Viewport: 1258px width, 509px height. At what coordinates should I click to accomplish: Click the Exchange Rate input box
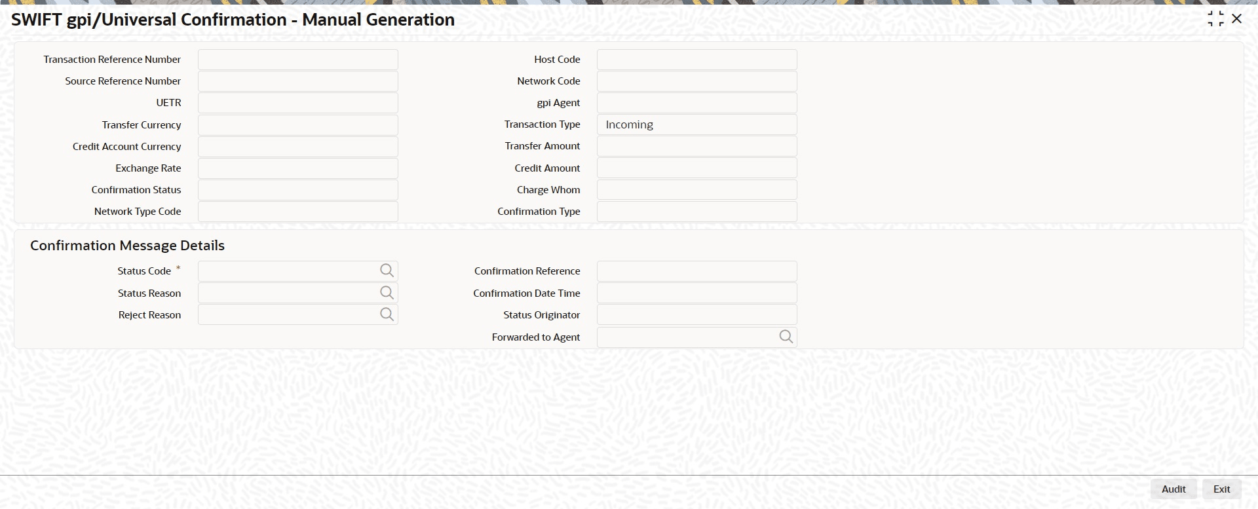tap(297, 168)
